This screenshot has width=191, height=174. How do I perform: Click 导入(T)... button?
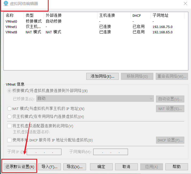pyautogui.click(x=49, y=167)
